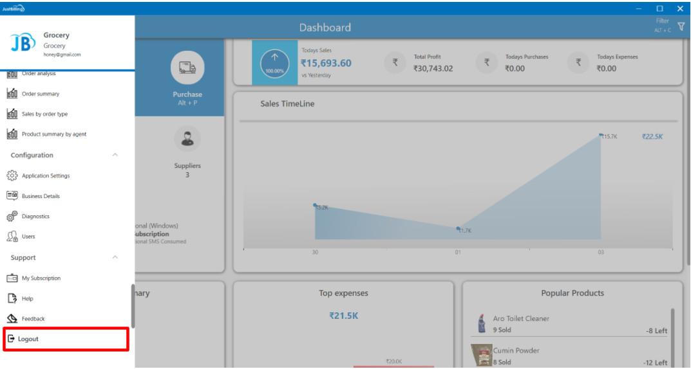Select Sales by order type
Viewport: 691px width, 369px height.
(44, 114)
